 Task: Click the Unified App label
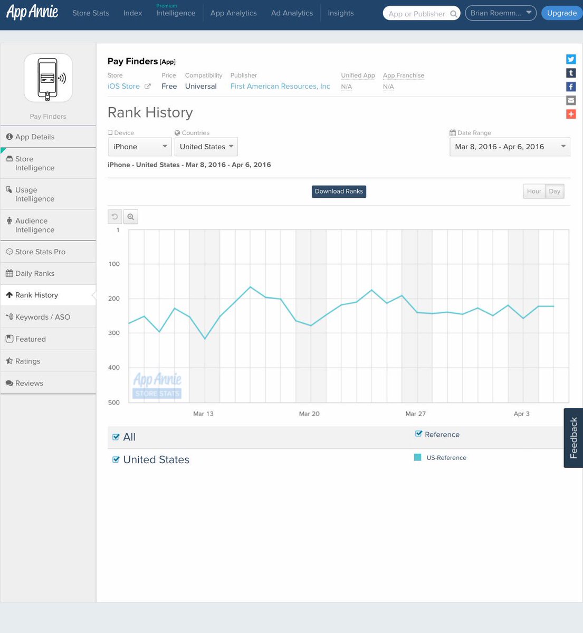pos(358,75)
